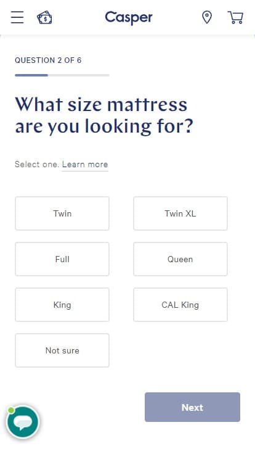Open the live chat bubble

[23, 422]
